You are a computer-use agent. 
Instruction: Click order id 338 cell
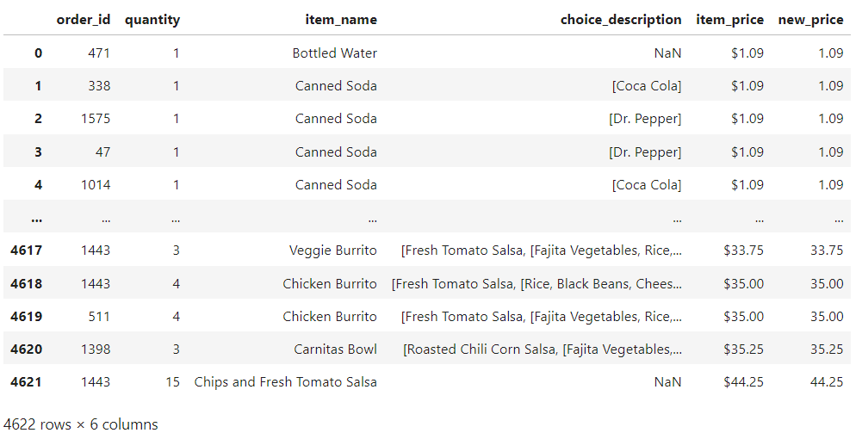coord(99,86)
